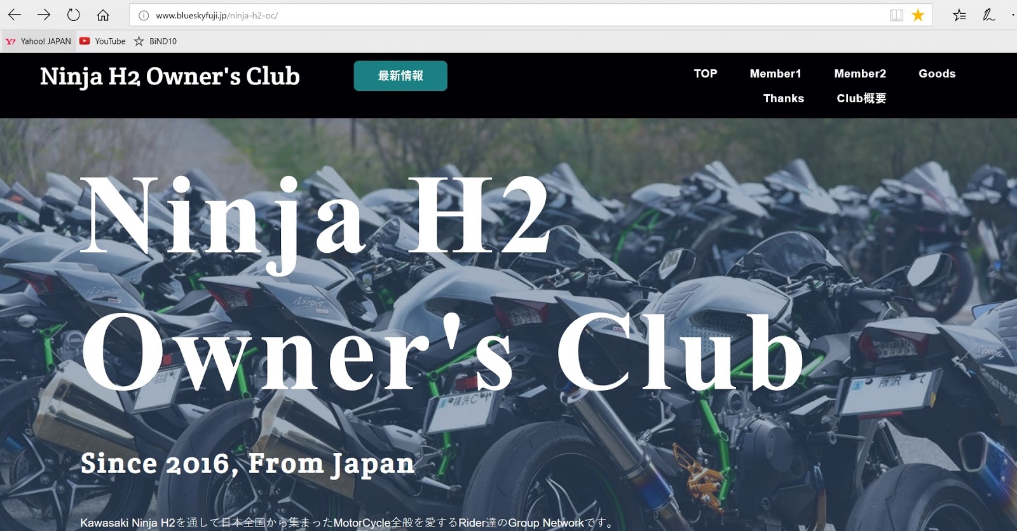Open the browser home page icon
Viewport: 1017px width, 531px height.
pyautogui.click(x=103, y=15)
